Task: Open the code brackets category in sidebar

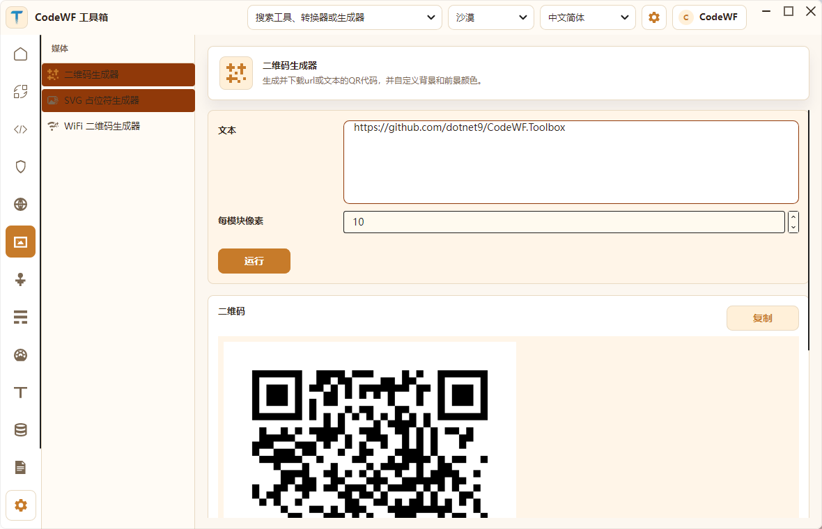Action: tap(20, 129)
